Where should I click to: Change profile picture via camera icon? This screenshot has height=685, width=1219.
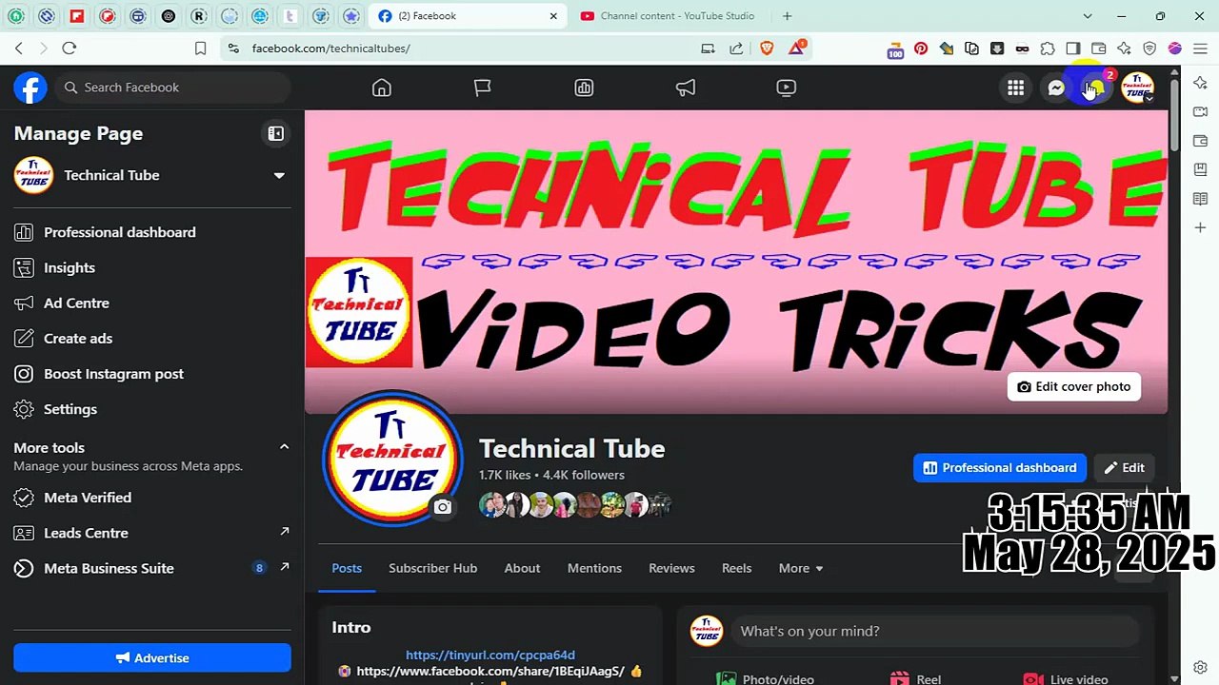click(x=442, y=507)
